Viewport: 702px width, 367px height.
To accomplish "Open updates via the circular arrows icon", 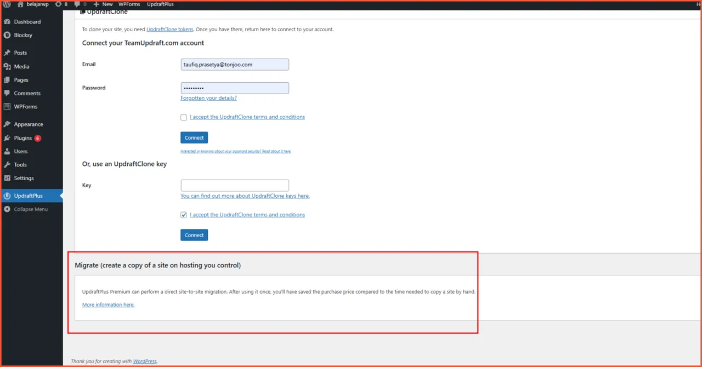I will [x=59, y=4].
